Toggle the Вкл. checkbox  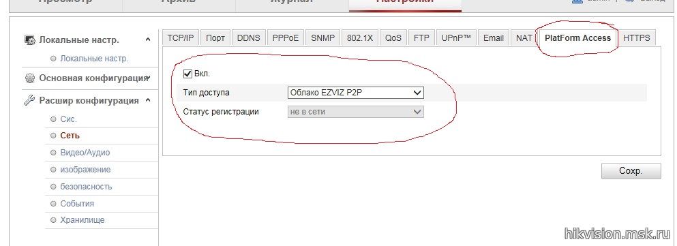point(187,74)
